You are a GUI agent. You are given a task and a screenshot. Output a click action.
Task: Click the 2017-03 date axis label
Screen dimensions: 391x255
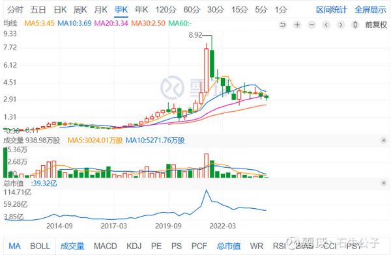click(x=113, y=226)
